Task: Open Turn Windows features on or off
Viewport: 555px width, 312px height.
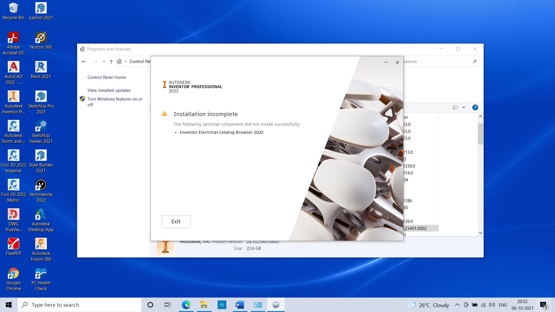Action: [115, 102]
